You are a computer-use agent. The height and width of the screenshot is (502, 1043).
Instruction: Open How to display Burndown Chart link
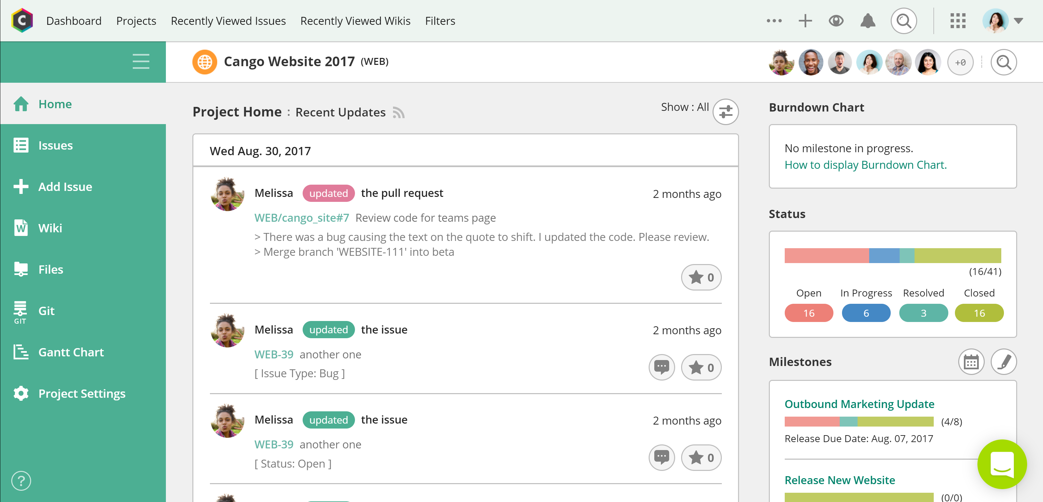(x=865, y=165)
